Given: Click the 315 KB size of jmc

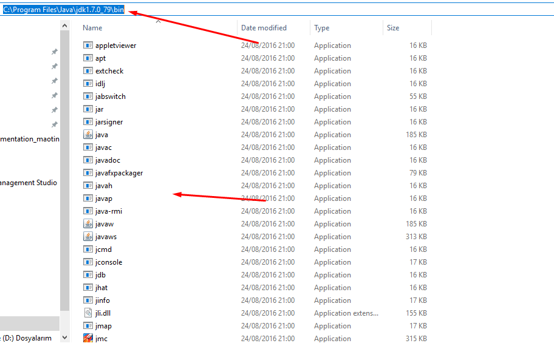Looking at the screenshot, I should (x=416, y=338).
